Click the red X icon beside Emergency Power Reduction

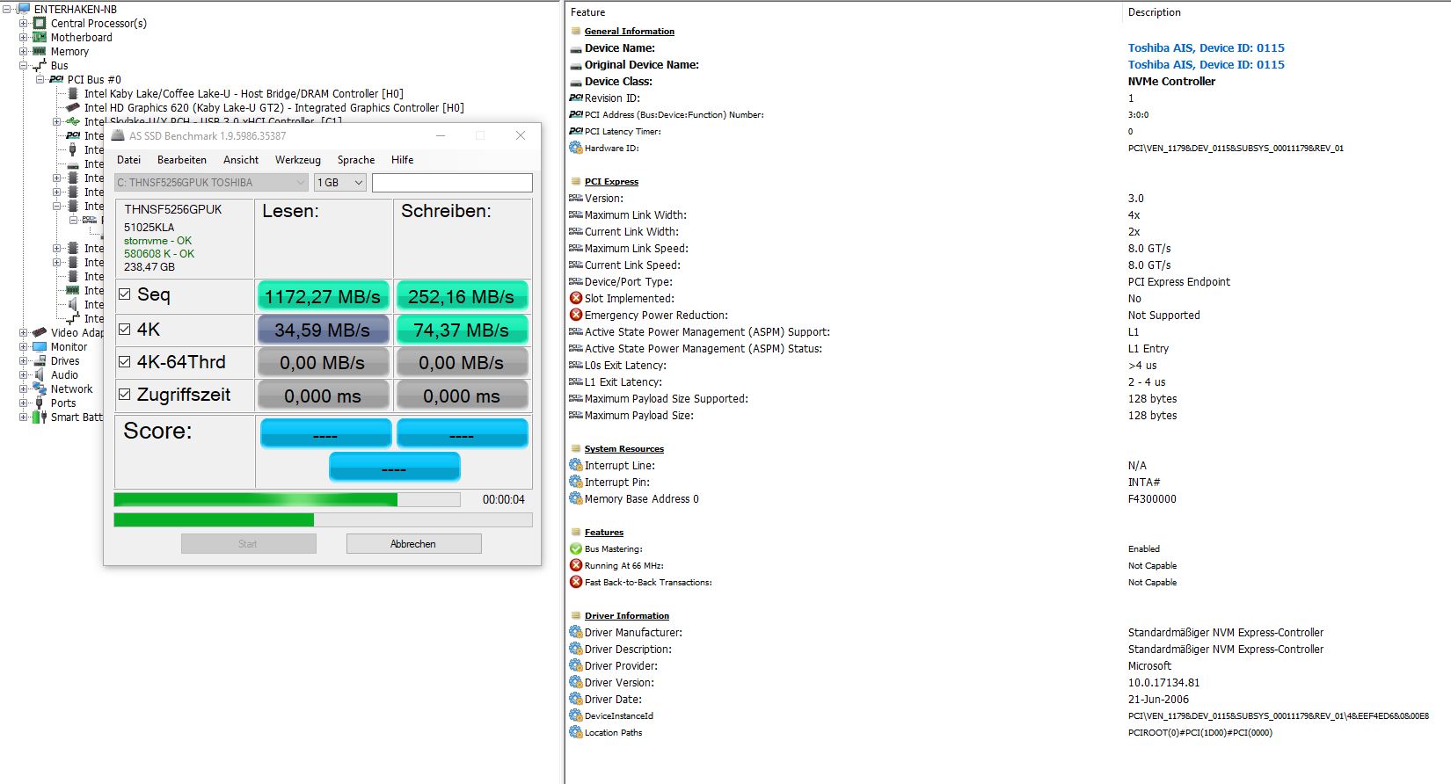point(576,315)
